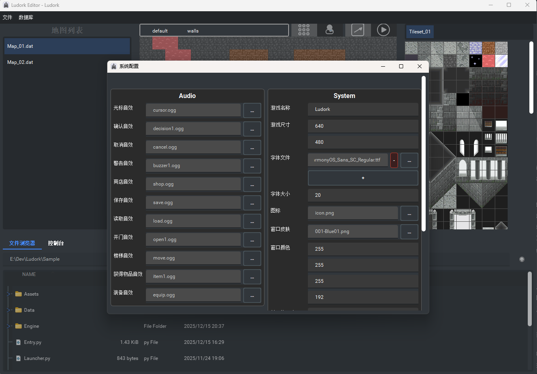Open the 文件 menu

[8, 17]
